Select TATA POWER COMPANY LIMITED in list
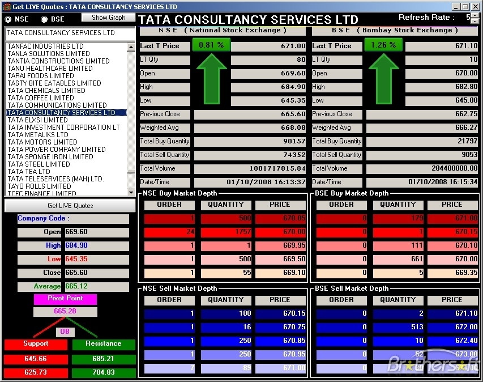The height and width of the screenshot is (382, 483). [x=67, y=150]
